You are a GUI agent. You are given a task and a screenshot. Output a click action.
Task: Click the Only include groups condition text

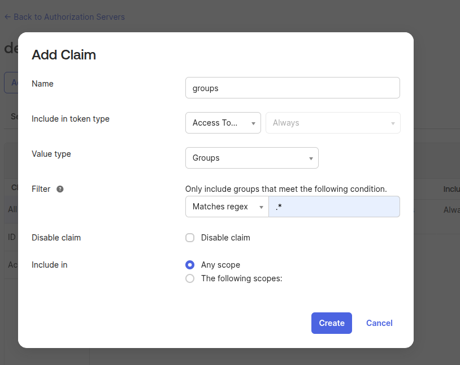click(x=286, y=189)
